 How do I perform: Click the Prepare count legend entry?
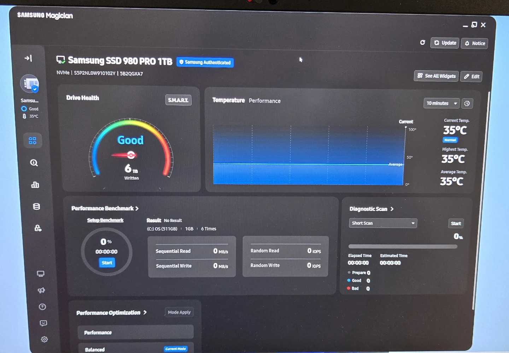point(359,273)
